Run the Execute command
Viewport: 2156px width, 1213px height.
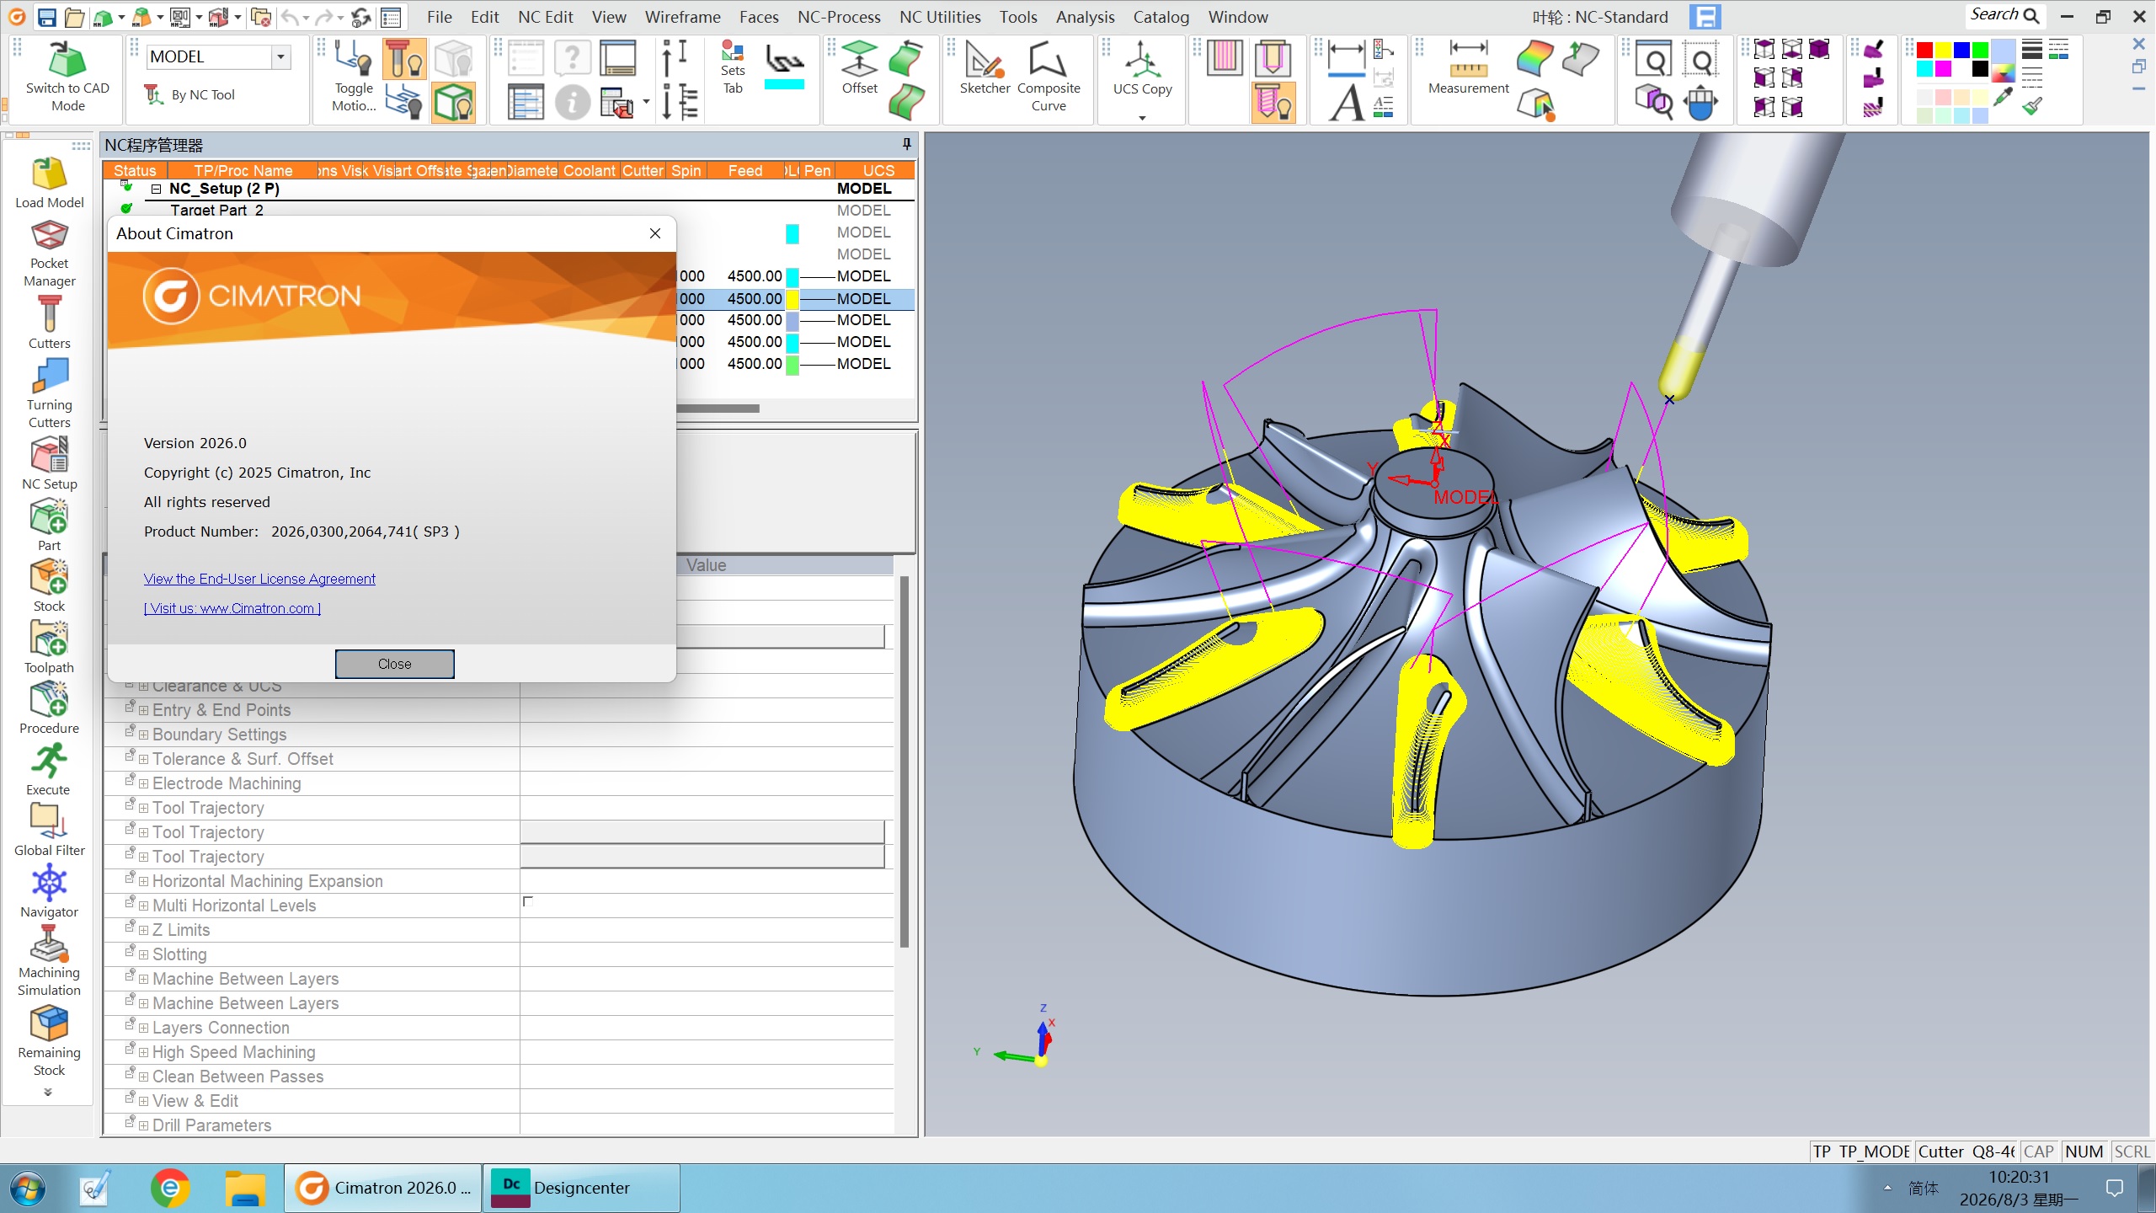point(49,769)
